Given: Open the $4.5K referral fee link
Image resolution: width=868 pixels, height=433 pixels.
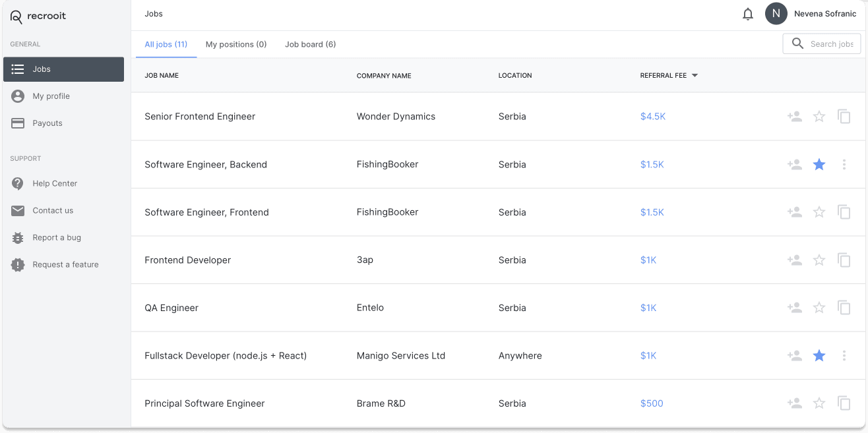Looking at the screenshot, I should tap(652, 117).
